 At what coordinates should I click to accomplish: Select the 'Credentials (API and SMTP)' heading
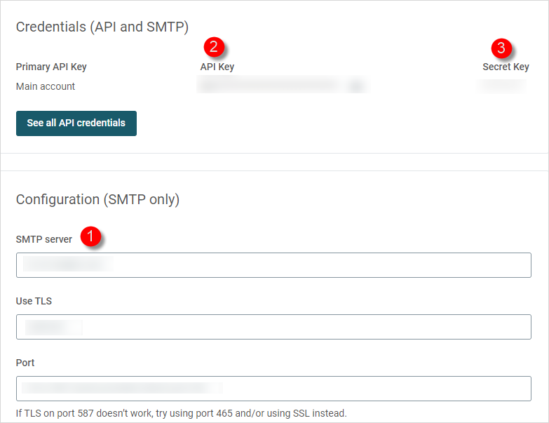click(102, 27)
